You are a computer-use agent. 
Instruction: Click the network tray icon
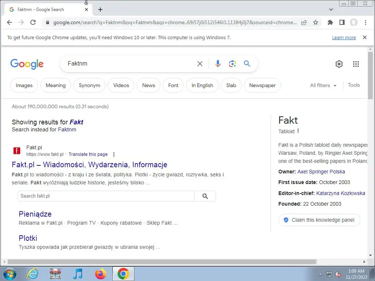click(329, 274)
